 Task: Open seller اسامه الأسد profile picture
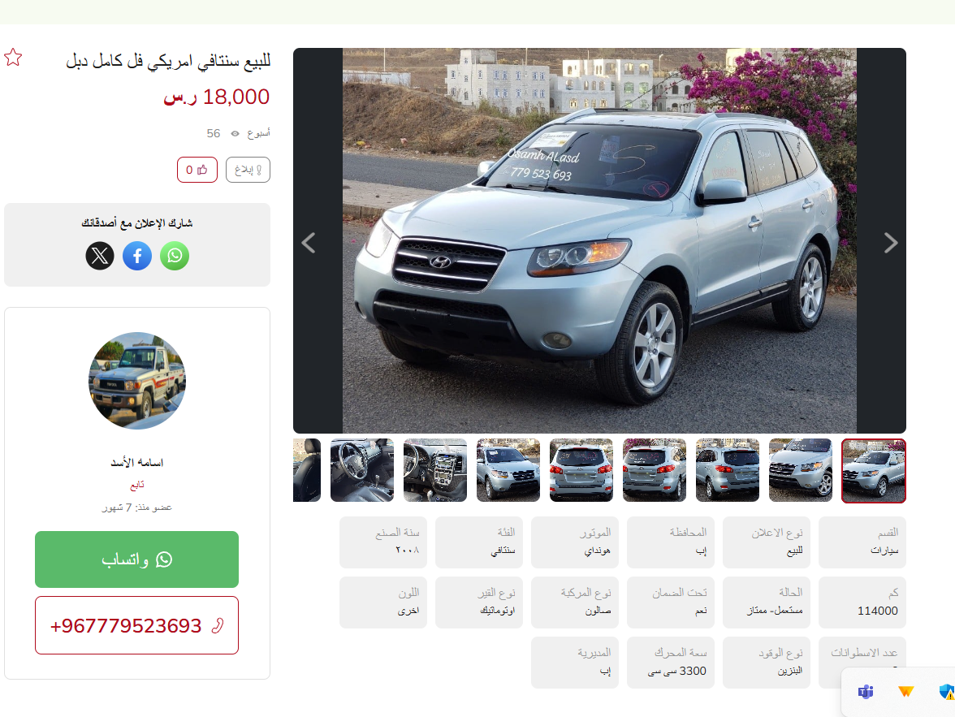(137, 381)
